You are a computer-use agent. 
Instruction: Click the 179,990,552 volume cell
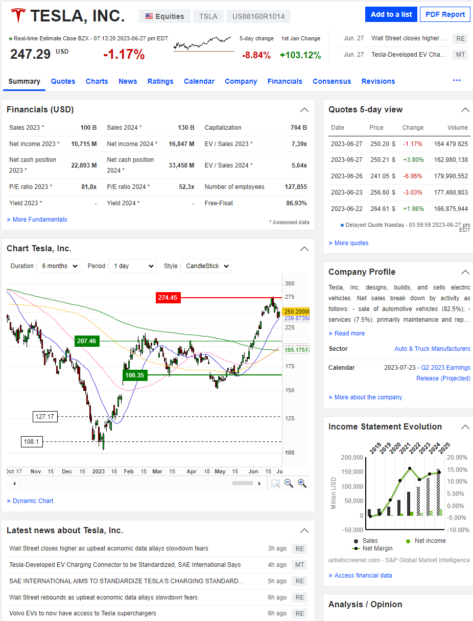(x=451, y=176)
